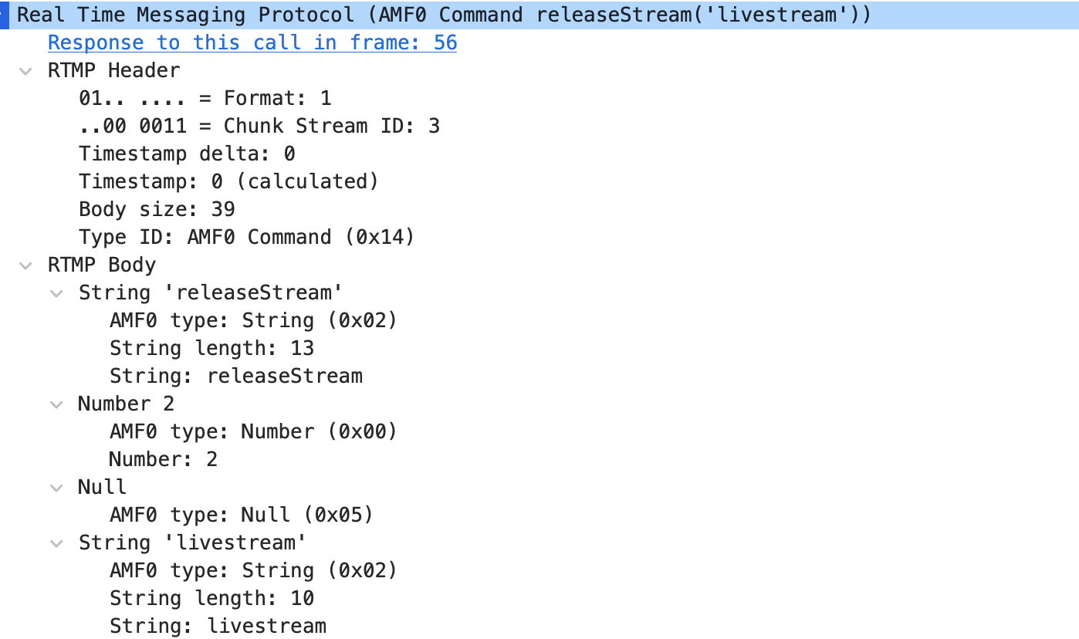The height and width of the screenshot is (639, 1079).
Task: Collapse the Null node
Action: (56, 488)
